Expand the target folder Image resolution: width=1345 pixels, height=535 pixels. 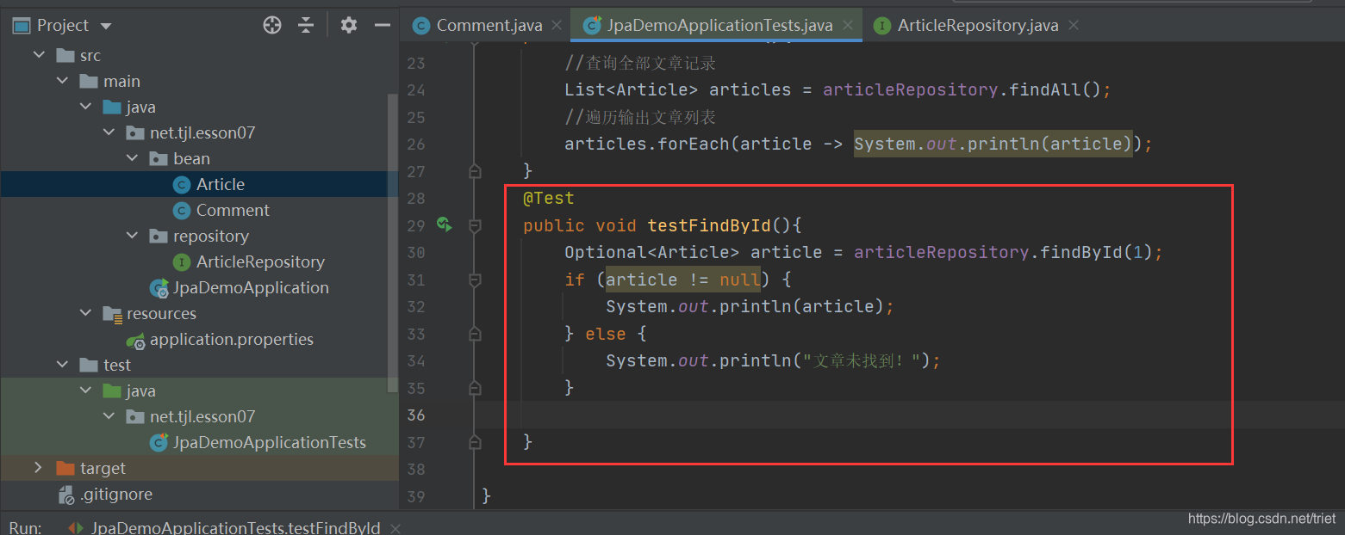point(38,468)
